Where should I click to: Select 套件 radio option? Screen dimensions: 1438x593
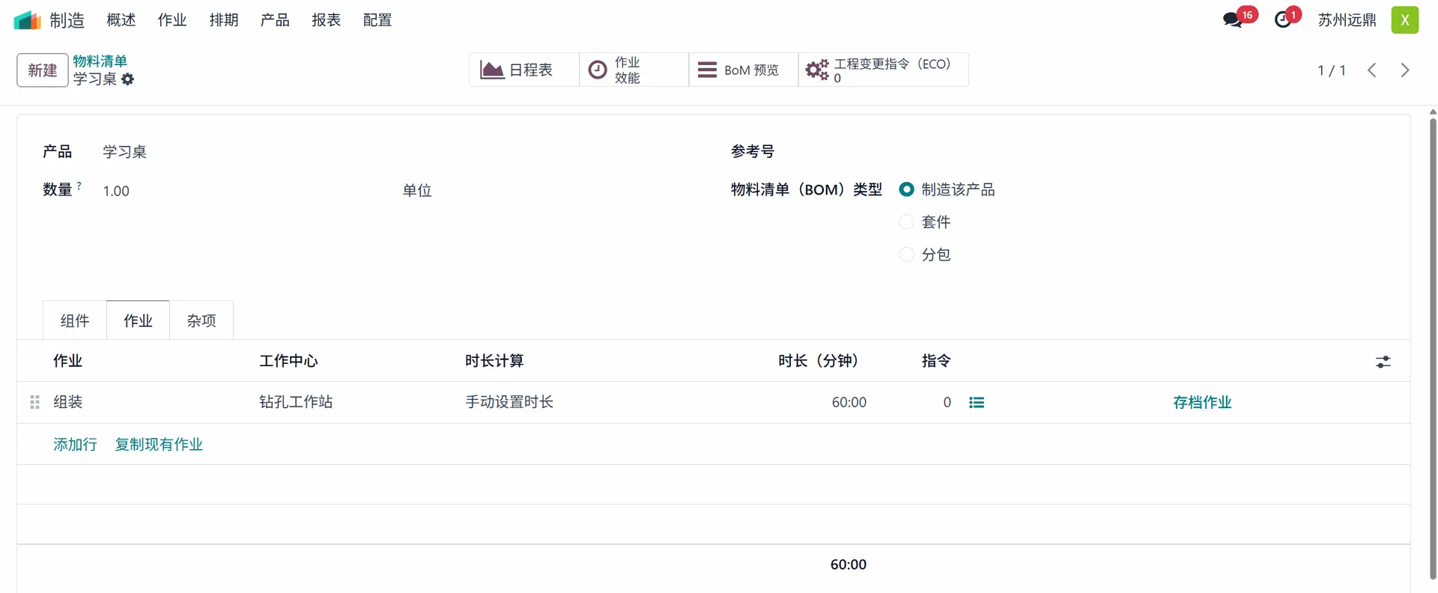(x=906, y=222)
